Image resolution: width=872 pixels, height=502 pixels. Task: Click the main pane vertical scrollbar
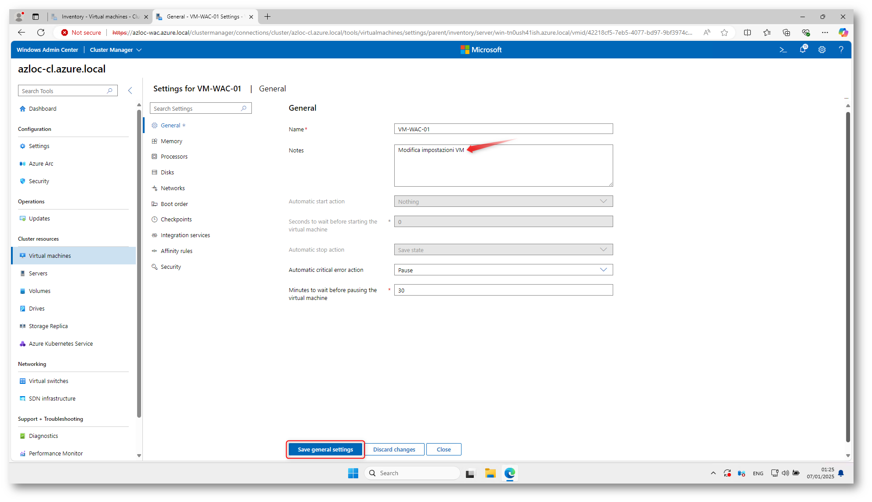pos(848,277)
